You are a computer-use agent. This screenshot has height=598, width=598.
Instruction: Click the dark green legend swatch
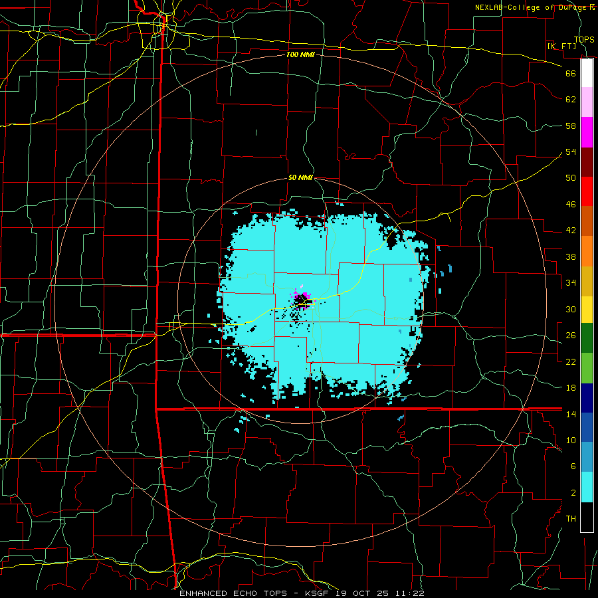pos(587,338)
